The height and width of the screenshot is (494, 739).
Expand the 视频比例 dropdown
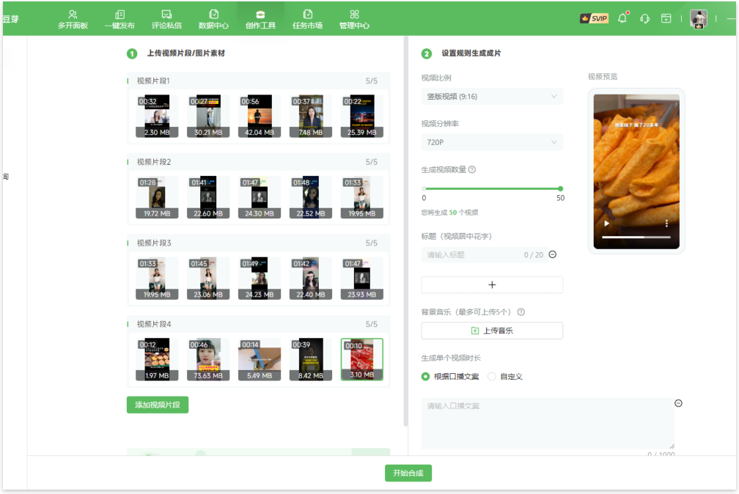(492, 96)
